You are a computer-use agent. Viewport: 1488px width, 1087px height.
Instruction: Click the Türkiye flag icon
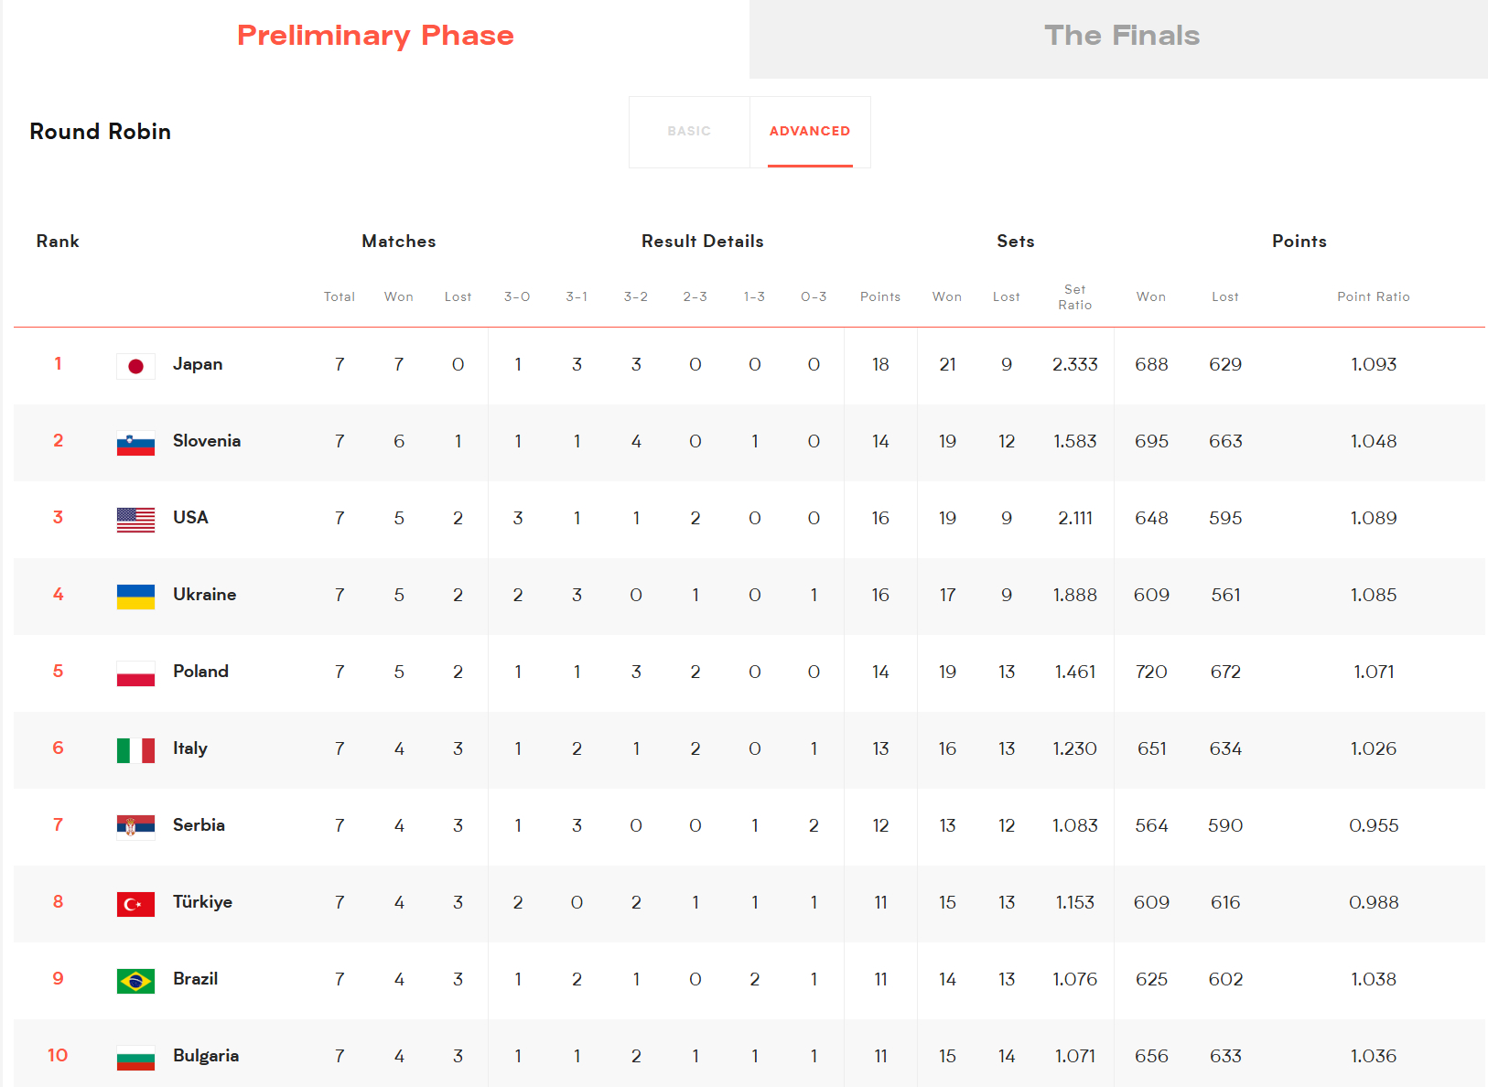(x=135, y=904)
